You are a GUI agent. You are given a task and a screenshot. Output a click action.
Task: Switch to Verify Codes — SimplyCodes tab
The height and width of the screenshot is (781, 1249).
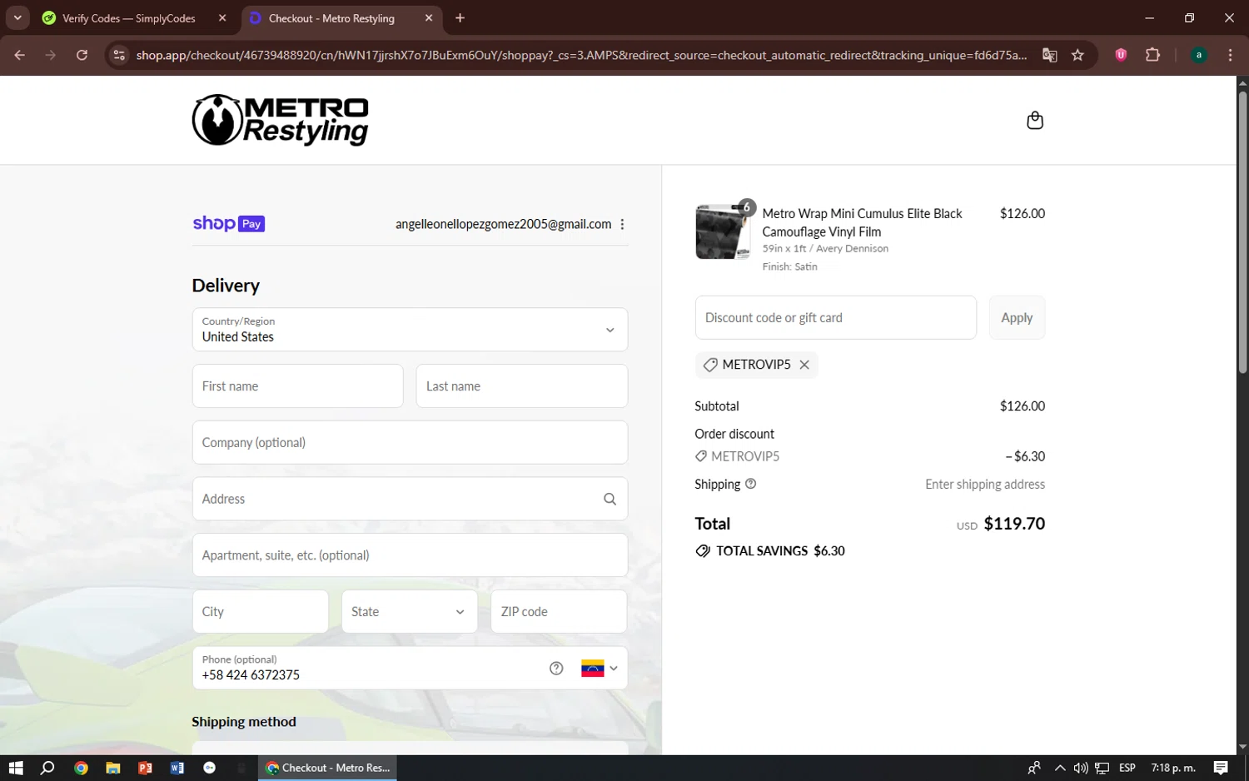(x=128, y=18)
